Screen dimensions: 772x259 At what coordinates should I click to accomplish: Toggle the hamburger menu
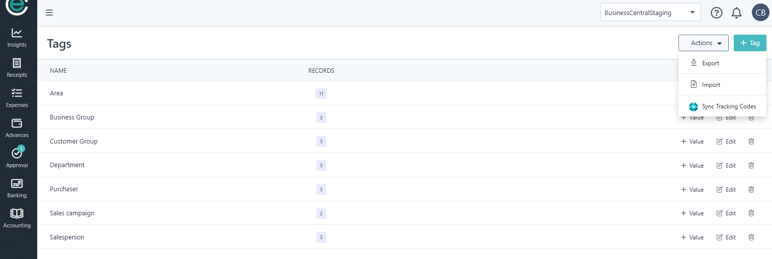tap(49, 13)
